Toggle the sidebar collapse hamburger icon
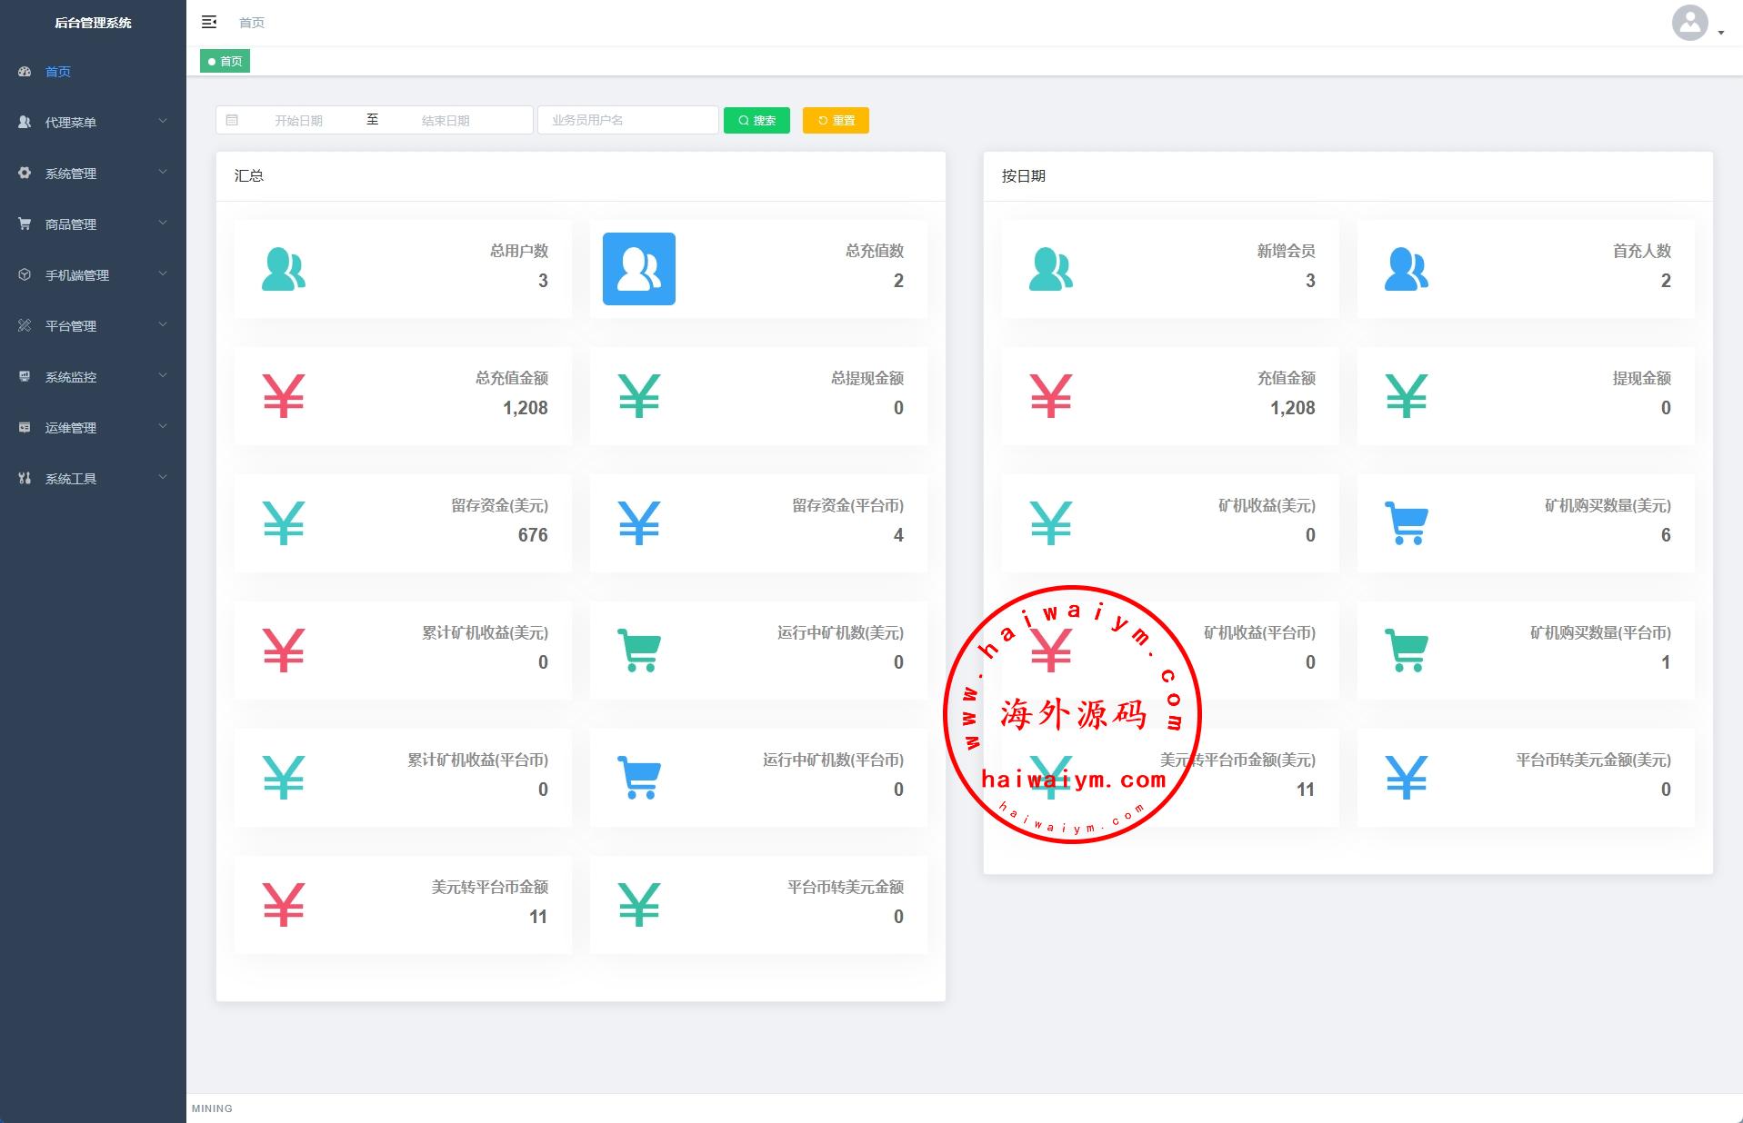This screenshot has height=1123, width=1743. coord(208,22)
